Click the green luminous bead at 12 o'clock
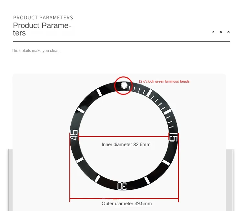This screenshot has width=242, height=211. 124,85
